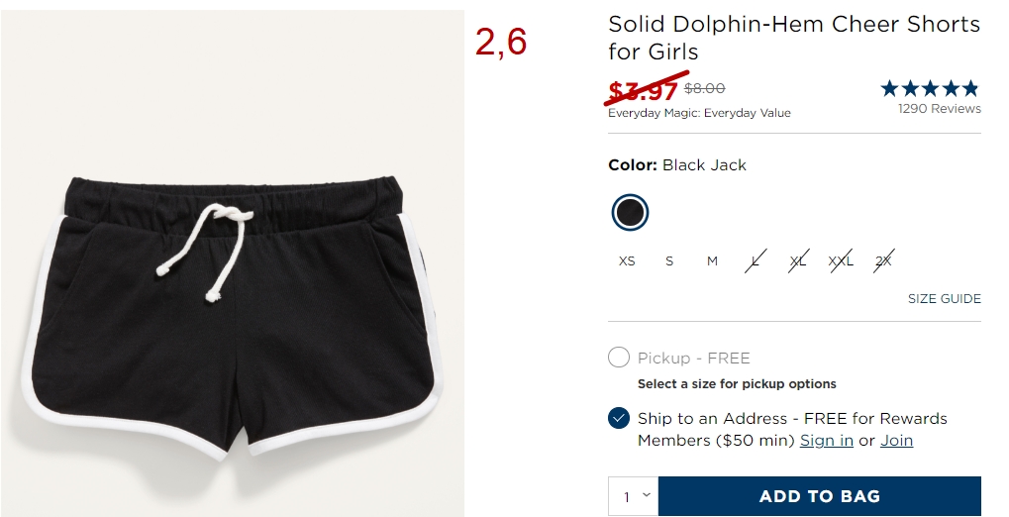Open the SIZE GUIDE link
Viewport: 1009px width, 517px height.
point(944,299)
